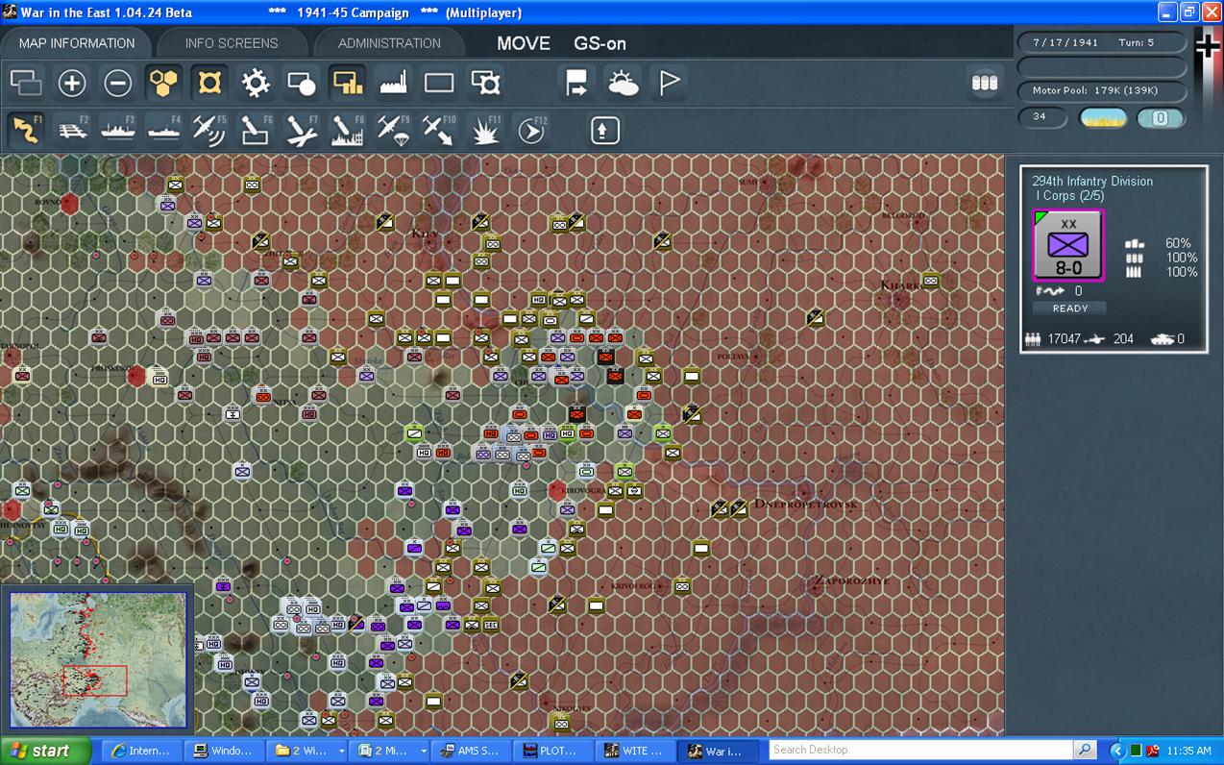Toggle the highlighted rectangle-and-bars overlay icon
The width and height of the screenshot is (1224, 765).
(x=348, y=84)
